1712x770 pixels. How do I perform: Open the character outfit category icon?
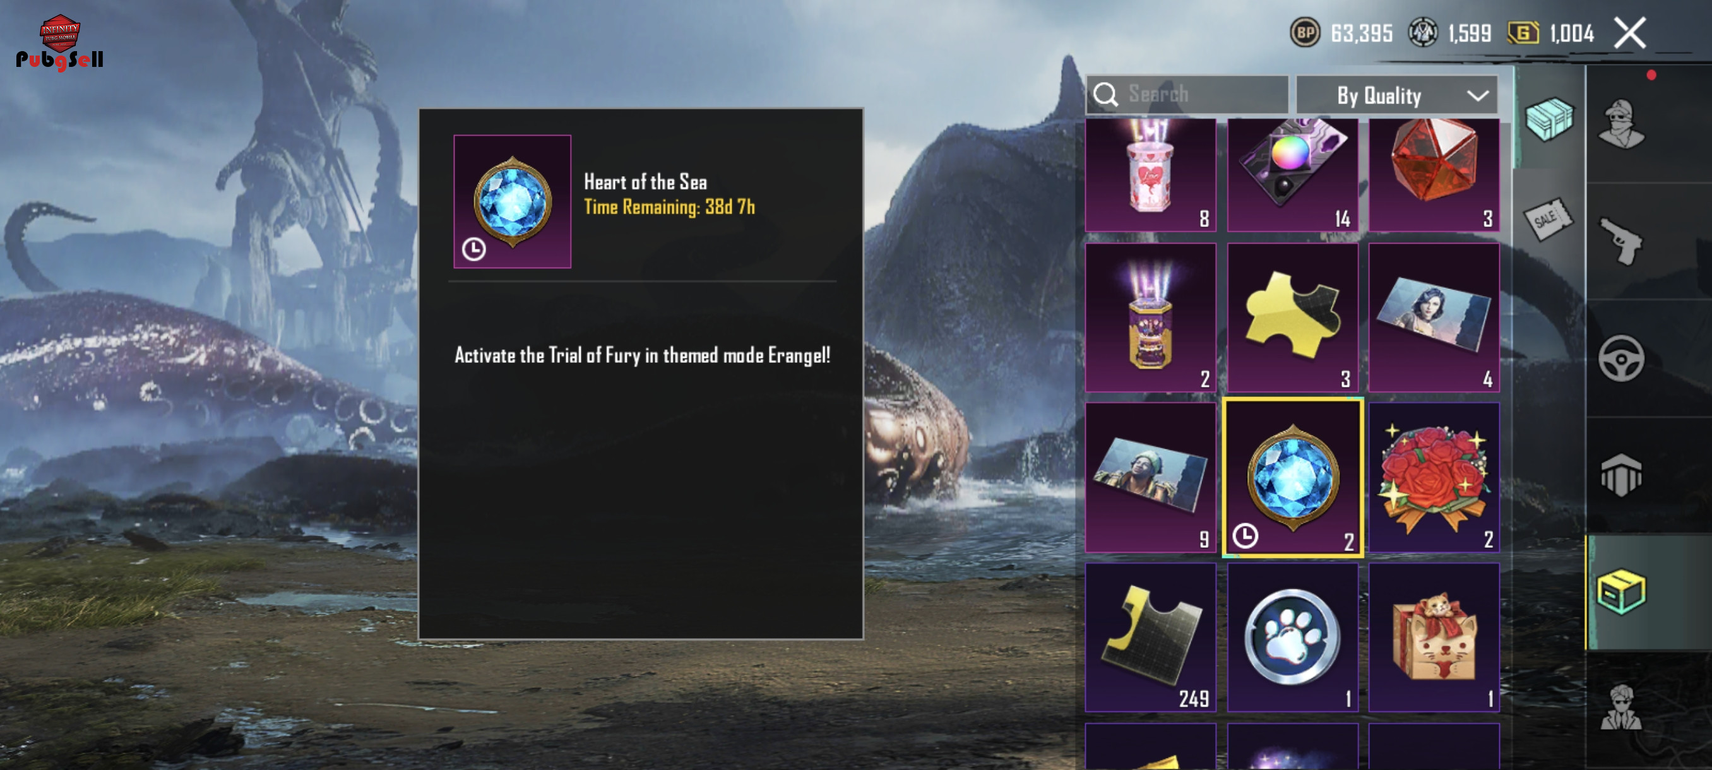coord(1622,124)
